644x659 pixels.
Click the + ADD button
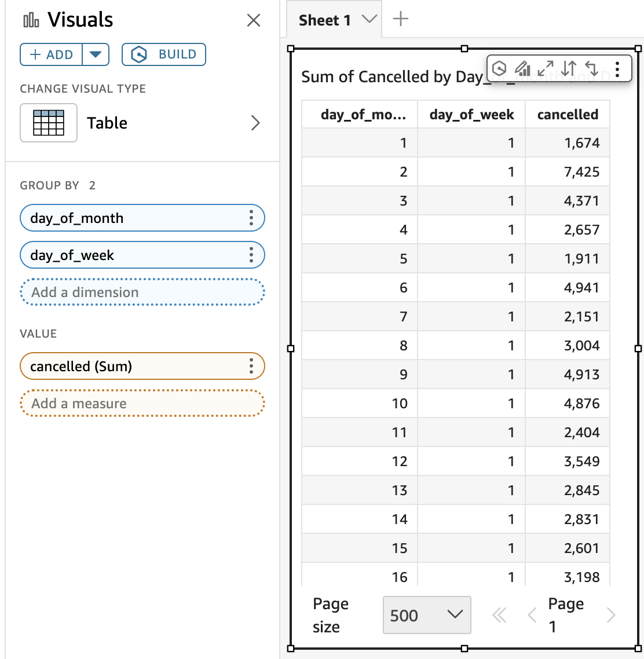tap(52, 54)
